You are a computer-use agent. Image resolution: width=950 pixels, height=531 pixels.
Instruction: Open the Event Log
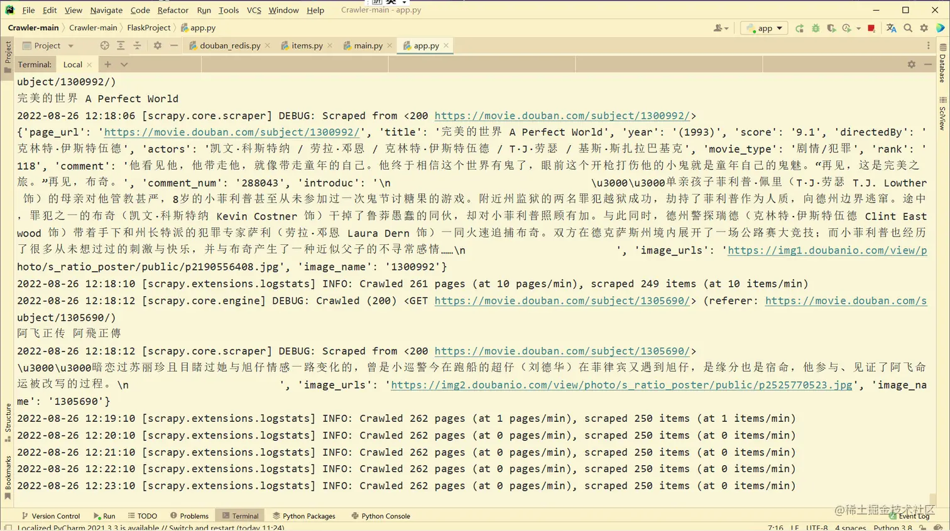[x=909, y=516]
